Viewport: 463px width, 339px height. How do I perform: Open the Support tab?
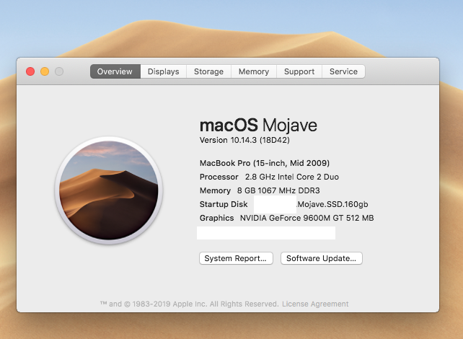pyautogui.click(x=299, y=71)
